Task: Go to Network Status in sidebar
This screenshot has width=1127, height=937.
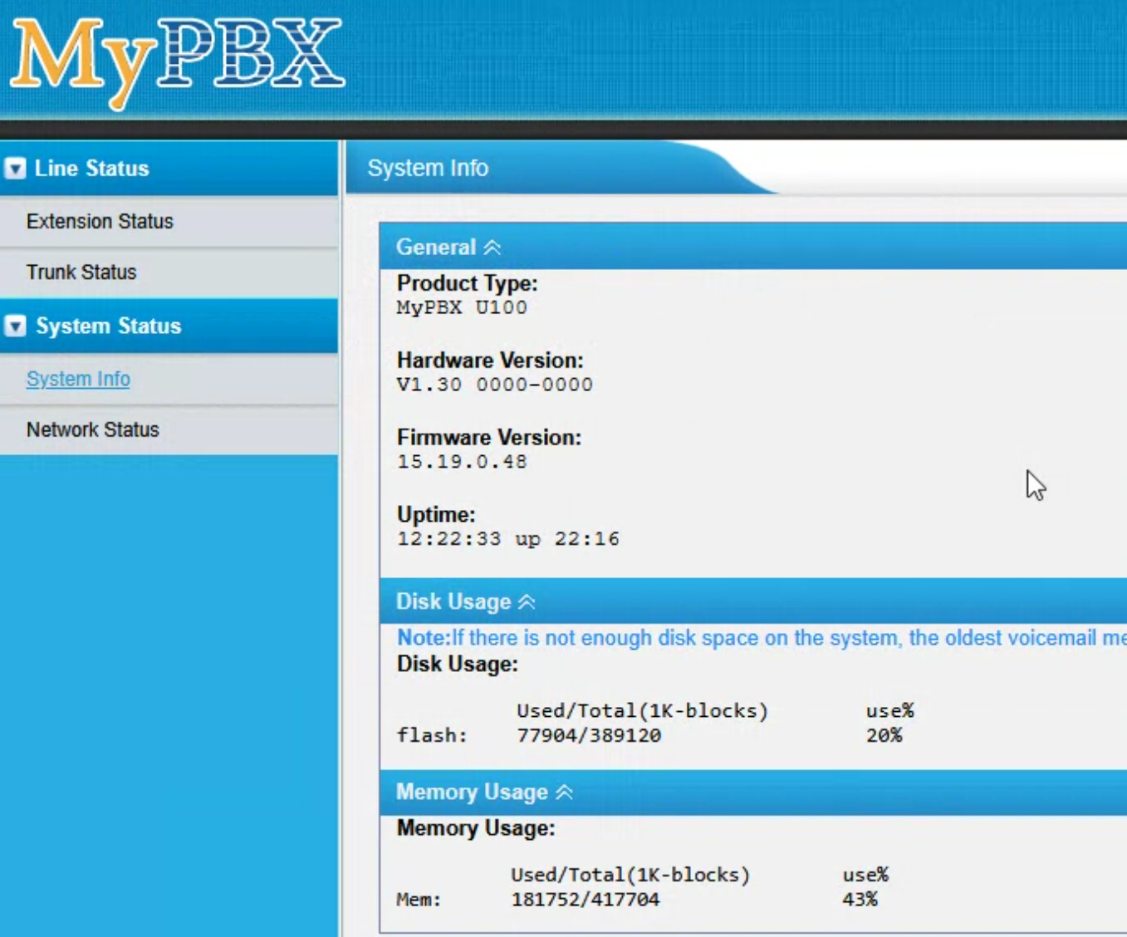Action: [92, 429]
